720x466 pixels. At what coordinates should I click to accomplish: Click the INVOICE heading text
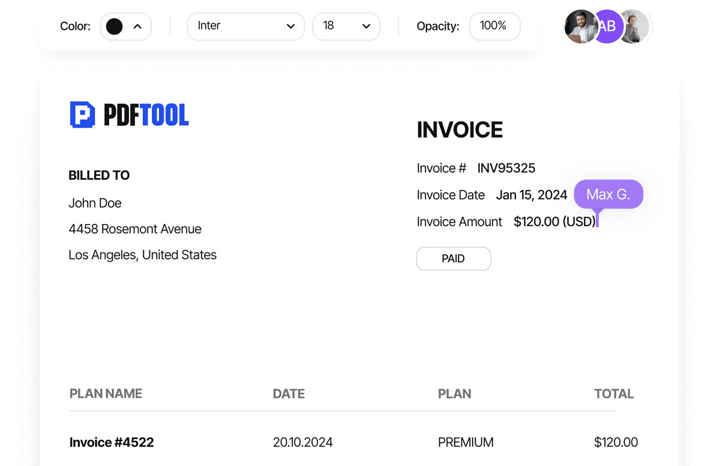coord(460,130)
